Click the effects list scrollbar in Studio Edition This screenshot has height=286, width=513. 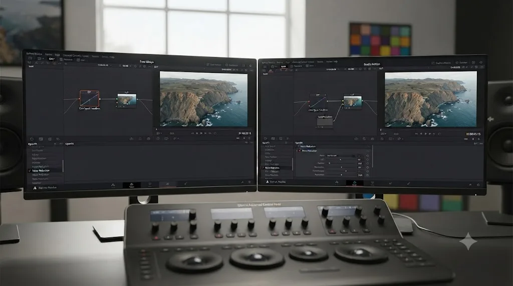pos(293,164)
